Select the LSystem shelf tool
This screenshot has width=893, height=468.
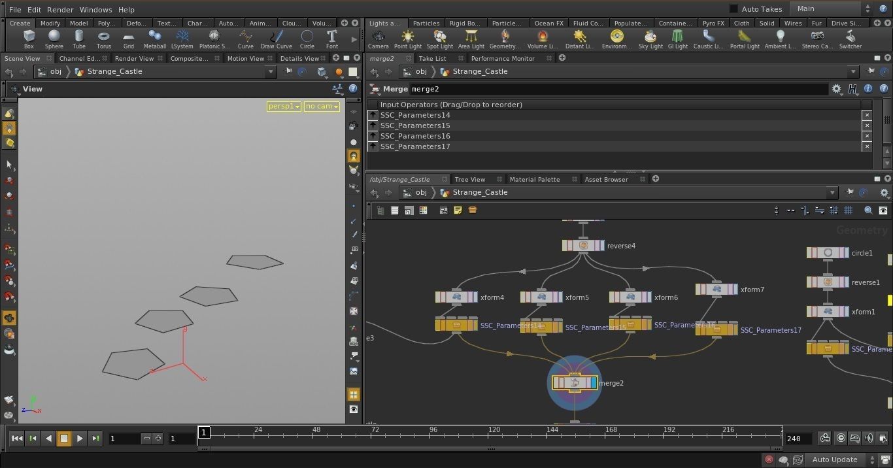click(x=182, y=39)
